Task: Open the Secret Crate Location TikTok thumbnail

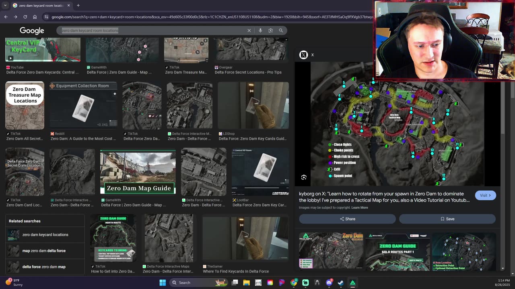Action: (25, 172)
